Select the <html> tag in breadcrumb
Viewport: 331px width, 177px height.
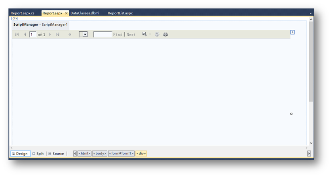point(84,153)
